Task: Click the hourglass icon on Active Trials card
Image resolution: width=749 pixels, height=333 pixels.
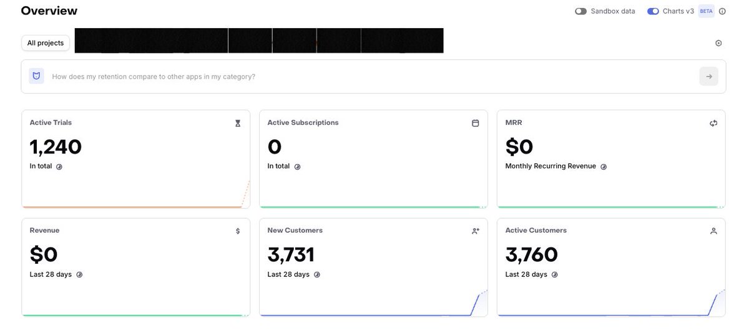Action: click(x=238, y=123)
